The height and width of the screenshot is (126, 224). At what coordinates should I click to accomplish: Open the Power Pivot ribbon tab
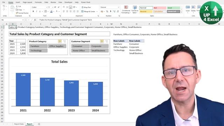click(x=86, y=2)
